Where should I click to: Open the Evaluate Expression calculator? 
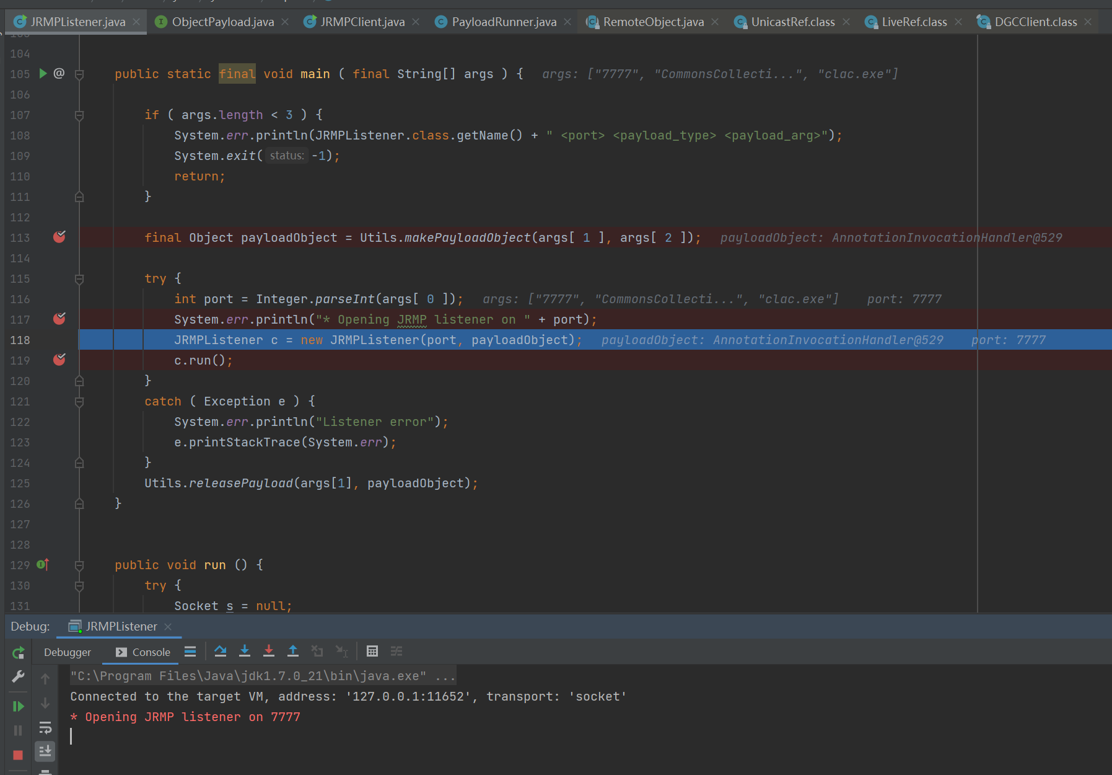tap(372, 651)
